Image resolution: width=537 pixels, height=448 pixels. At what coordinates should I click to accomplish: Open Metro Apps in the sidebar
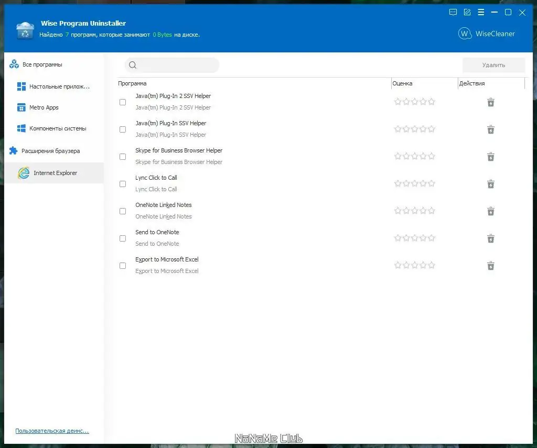[x=44, y=107]
